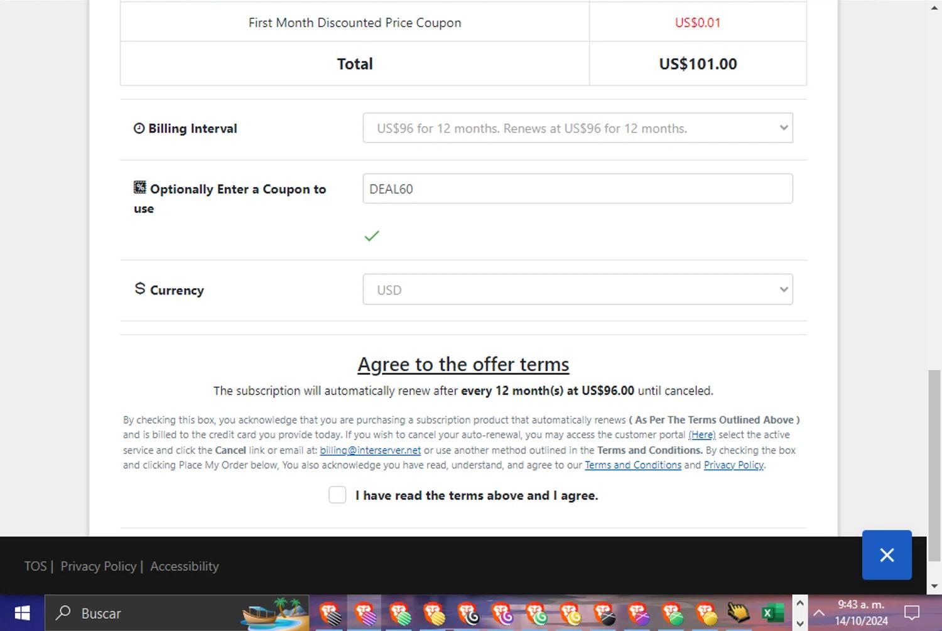The height and width of the screenshot is (631, 942).
Task: Open the Currency dropdown showing USD
Action: (578, 289)
